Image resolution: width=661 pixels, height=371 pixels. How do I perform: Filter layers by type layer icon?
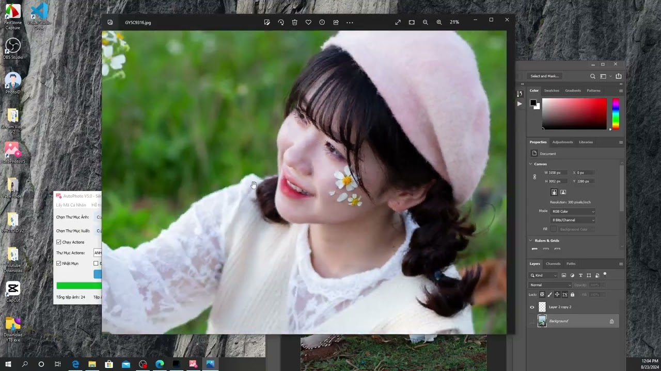[x=580, y=275]
